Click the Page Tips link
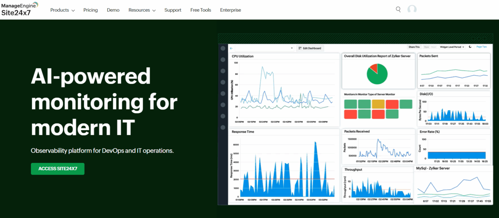The width and height of the screenshot is (499, 218). [481, 47]
